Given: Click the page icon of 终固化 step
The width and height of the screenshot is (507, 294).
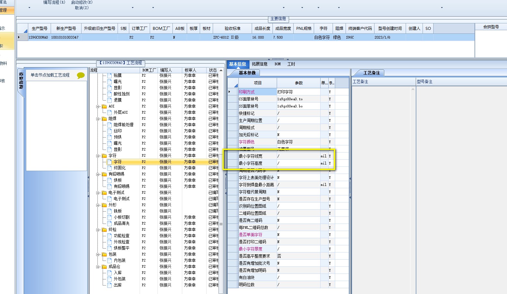Looking at the screenshot, I should [109, 168].
